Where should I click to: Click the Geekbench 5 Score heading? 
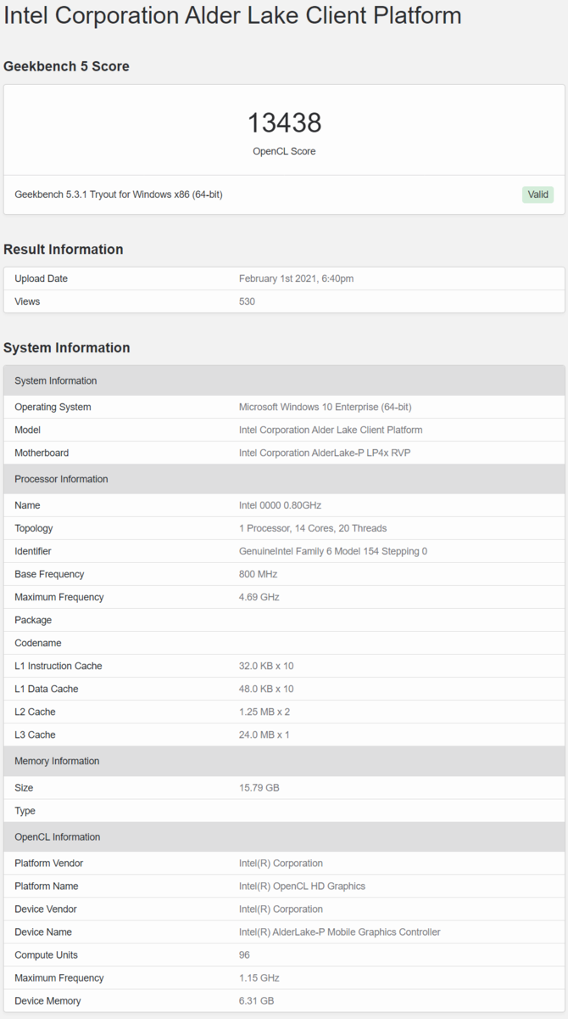[x=67, y=66]
